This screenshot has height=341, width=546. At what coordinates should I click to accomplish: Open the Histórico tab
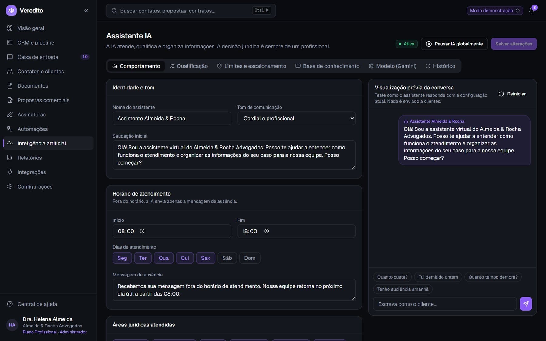pyautogui.click(x=440, y=66)
